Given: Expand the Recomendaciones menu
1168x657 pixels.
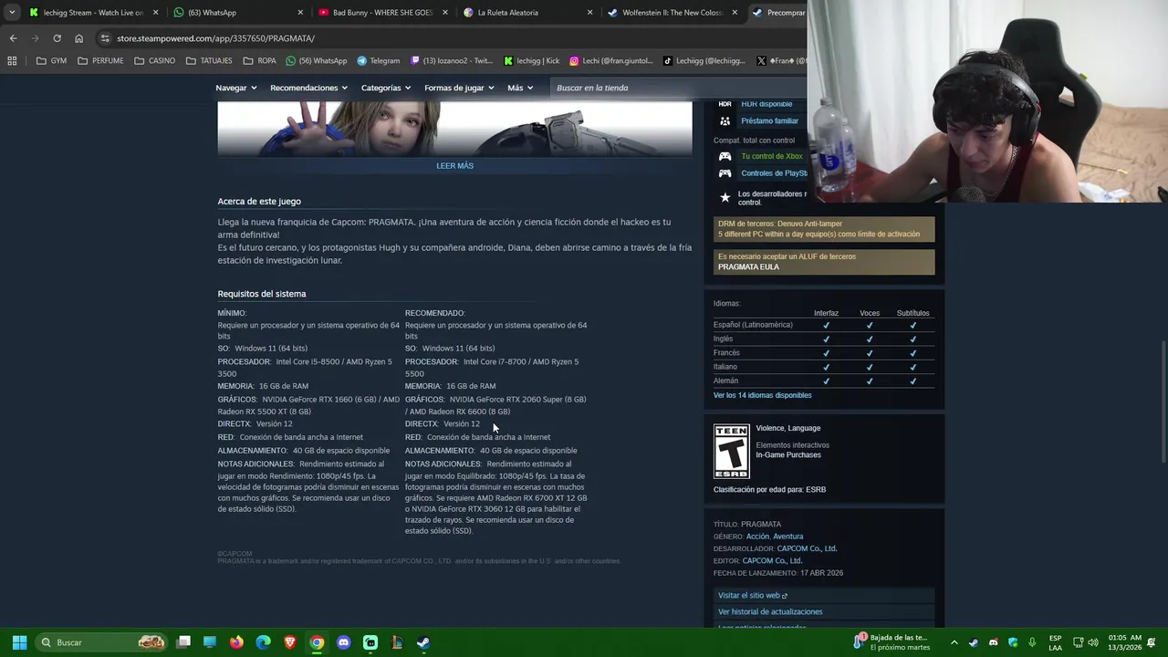Looking at the screenshot, I should 309,88.
